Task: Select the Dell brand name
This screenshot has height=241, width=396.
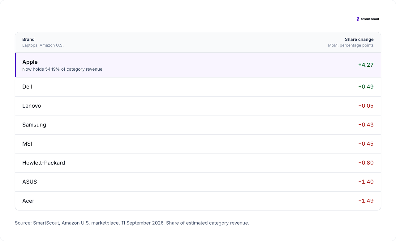Action: [27, 87]
